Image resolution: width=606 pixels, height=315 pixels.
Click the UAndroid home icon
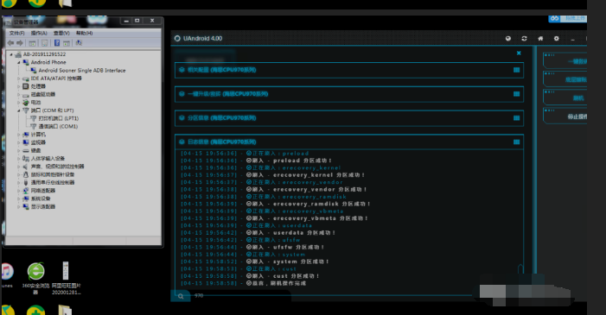click(x=540, y=39)
